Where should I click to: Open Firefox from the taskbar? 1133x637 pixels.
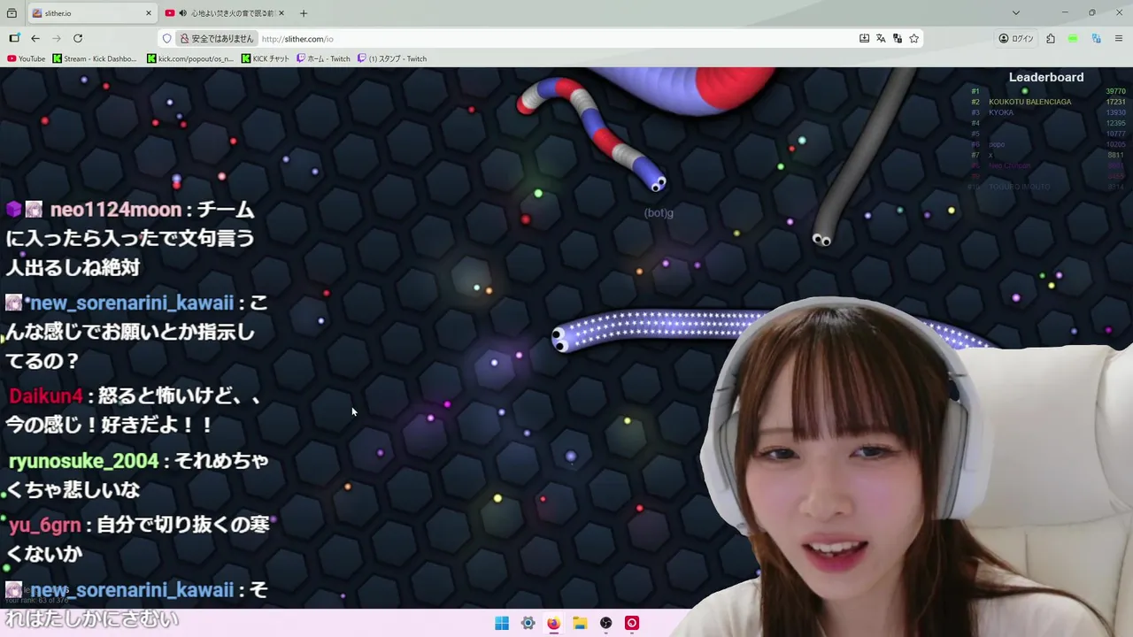[553, 623]
